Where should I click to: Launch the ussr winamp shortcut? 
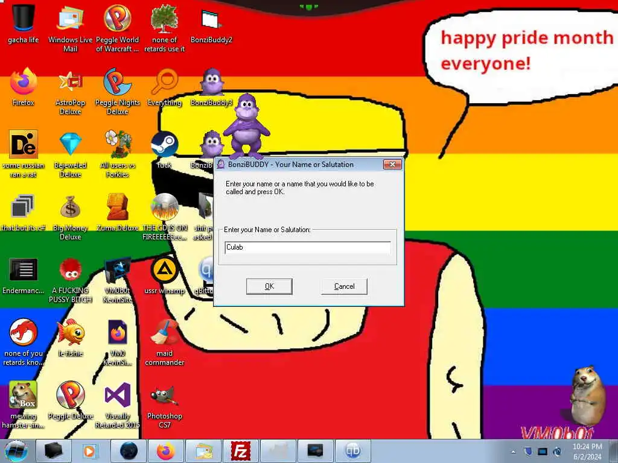tap(164, 269)
